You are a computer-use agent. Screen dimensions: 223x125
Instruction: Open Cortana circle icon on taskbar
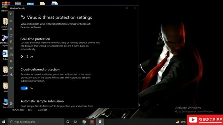click(68, 122)
